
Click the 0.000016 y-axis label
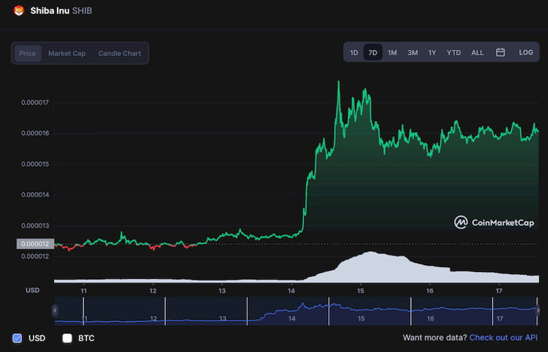tap(35, 133)
